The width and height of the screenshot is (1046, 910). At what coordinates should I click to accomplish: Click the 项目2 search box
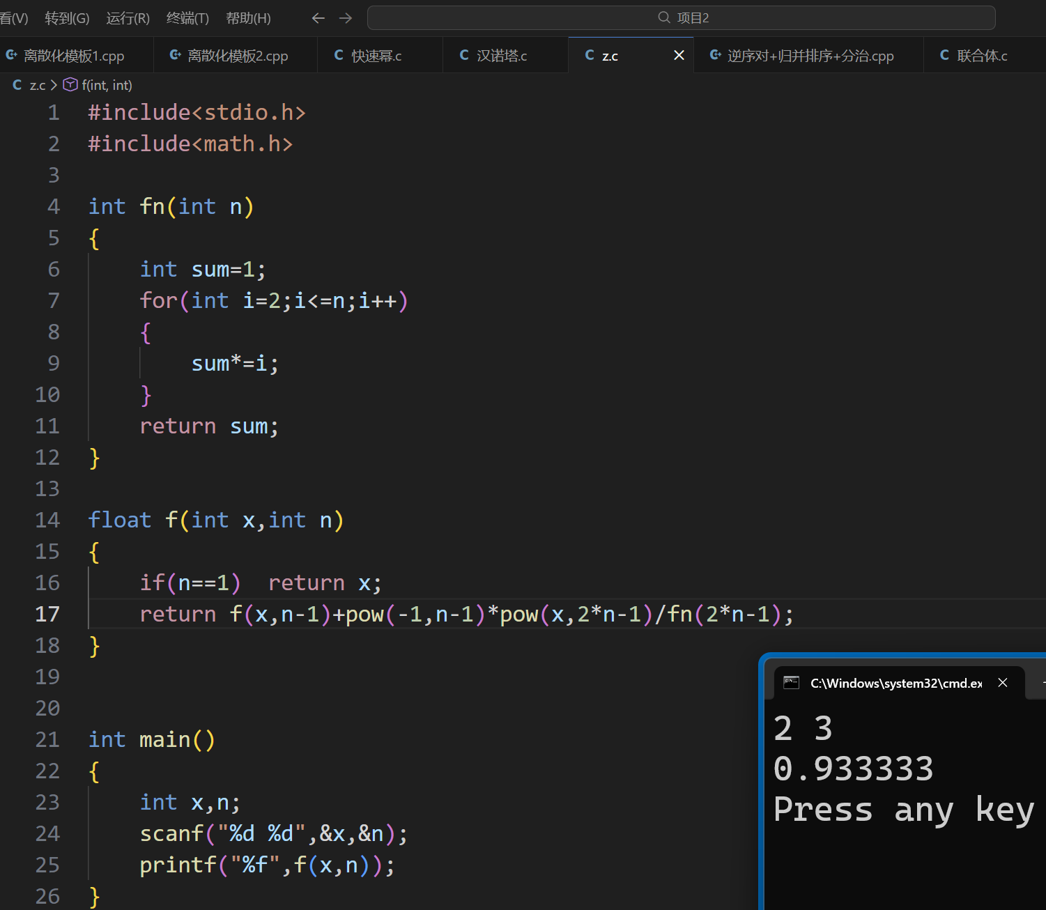pos(681,18)
